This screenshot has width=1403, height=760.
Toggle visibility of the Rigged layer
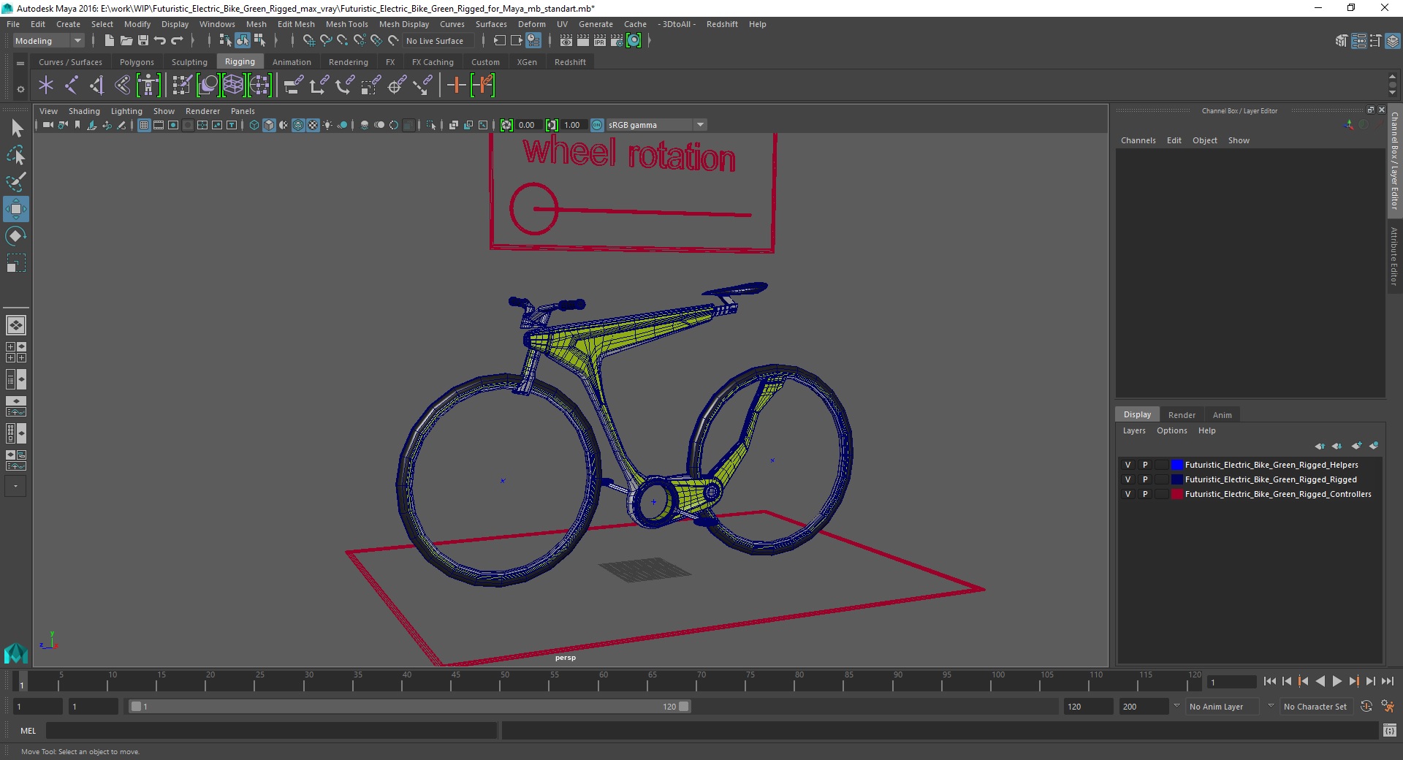coord(1128,479)
